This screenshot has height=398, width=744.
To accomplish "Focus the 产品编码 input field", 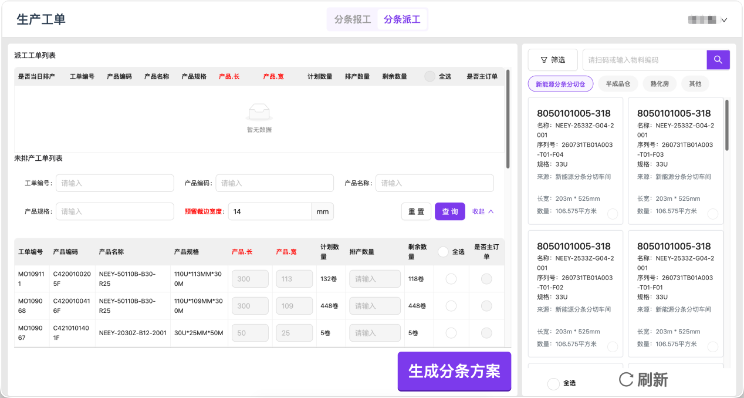I will point(275,183).
